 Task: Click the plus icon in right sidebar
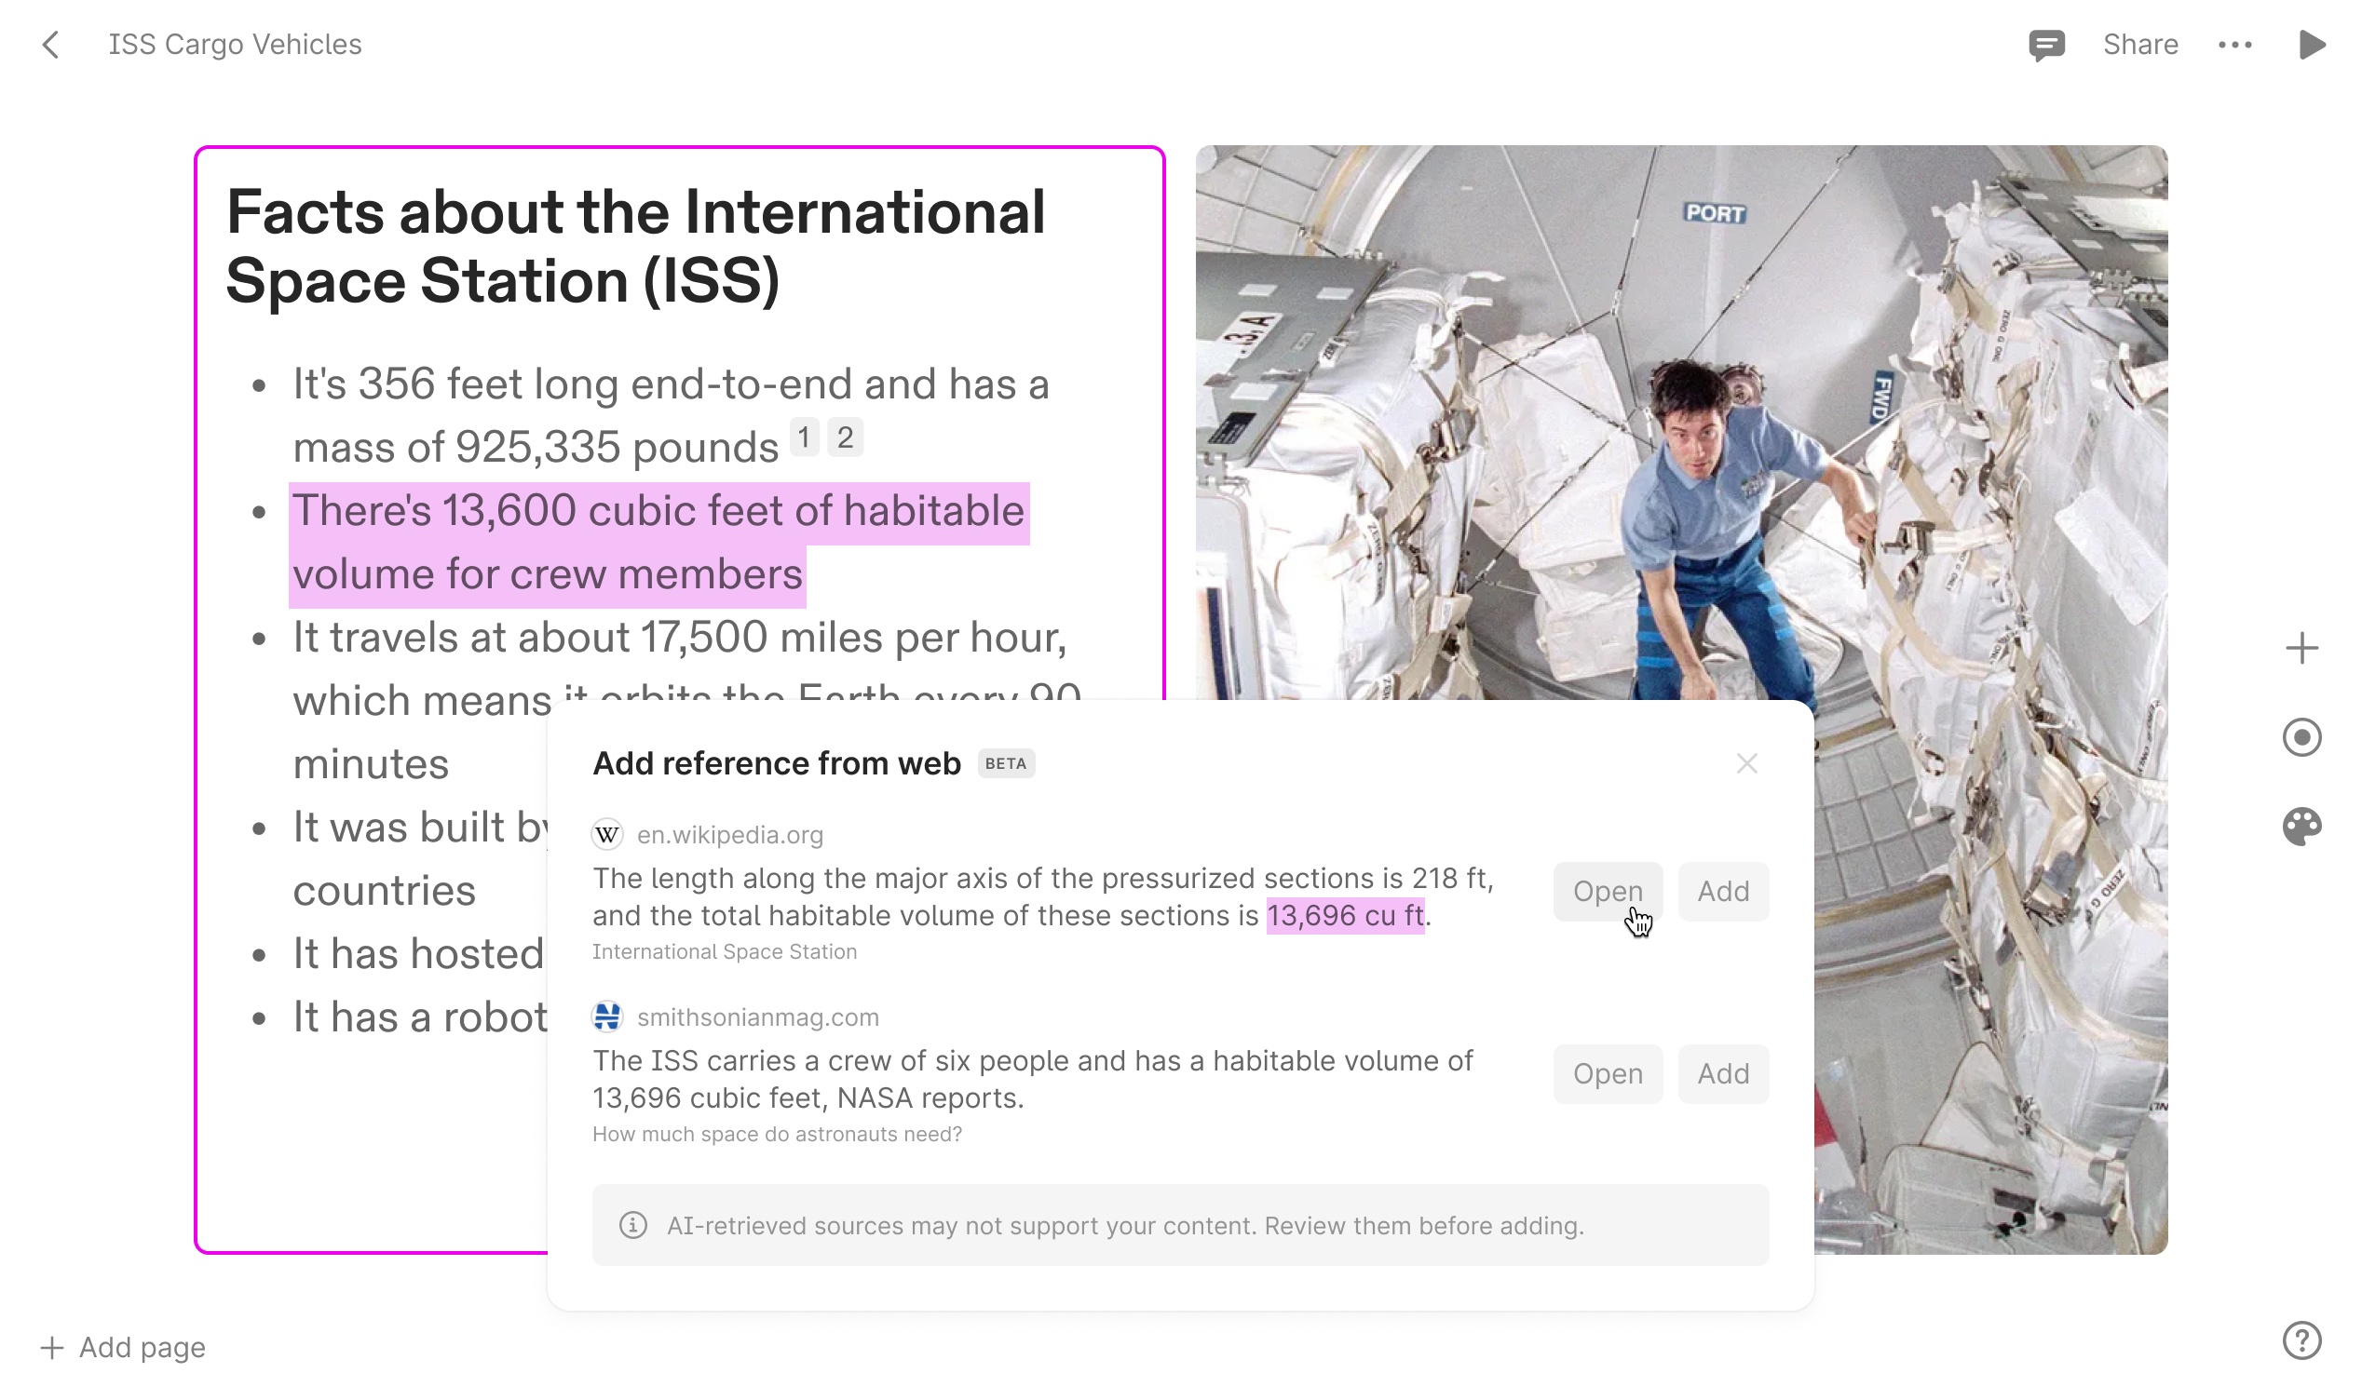[x=2301, y=648]
